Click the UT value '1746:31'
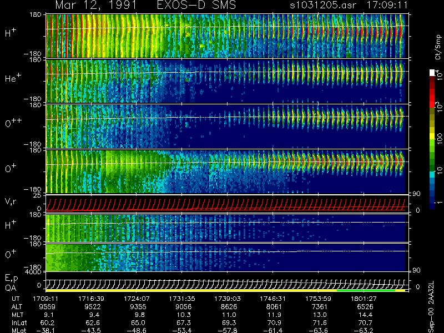Screen dimensions: 444x333 (273, 299)
